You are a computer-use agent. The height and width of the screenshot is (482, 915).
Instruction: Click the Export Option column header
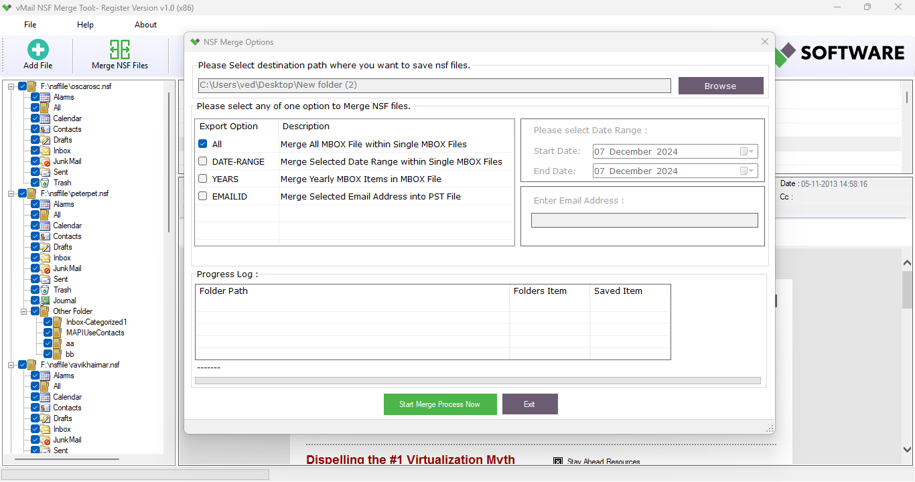[x=228, y=127]
